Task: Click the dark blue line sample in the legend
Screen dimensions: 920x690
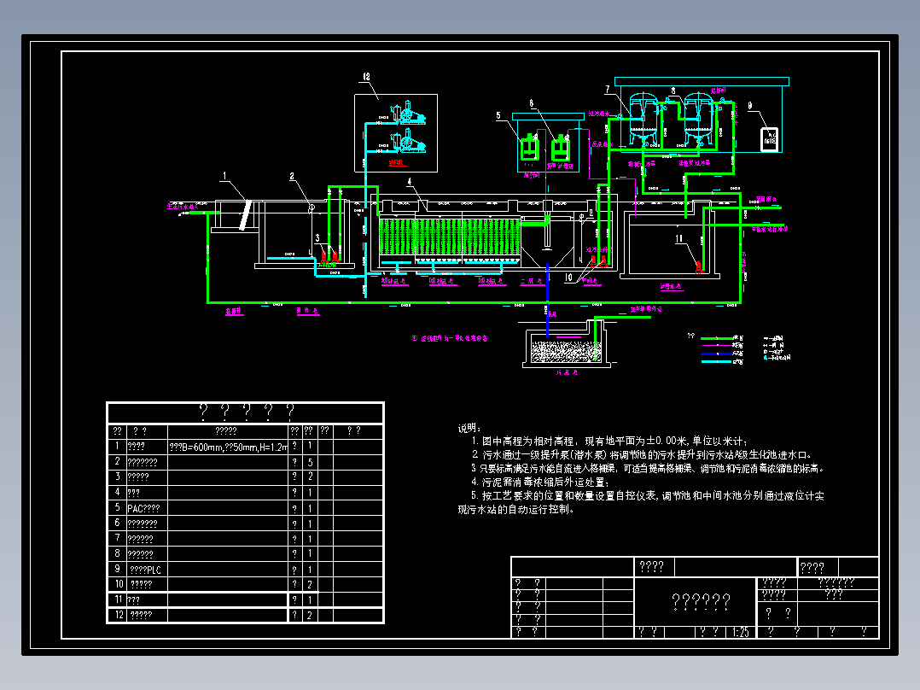Action: click(x=717, y=354)
